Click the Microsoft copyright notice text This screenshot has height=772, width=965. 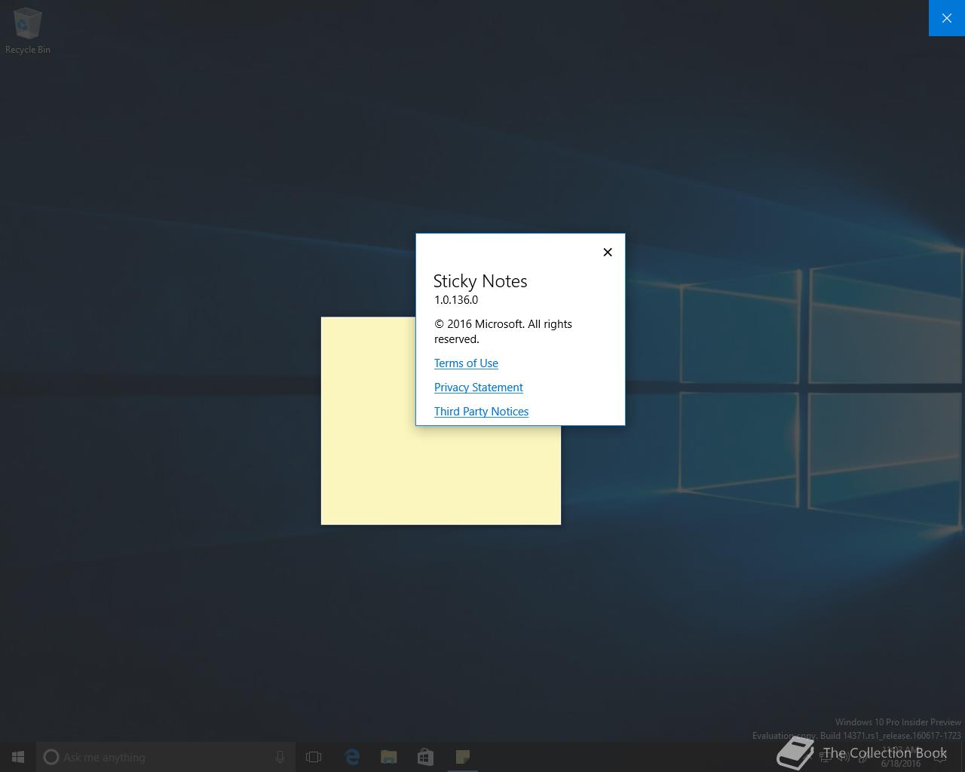tap(503, 332)
